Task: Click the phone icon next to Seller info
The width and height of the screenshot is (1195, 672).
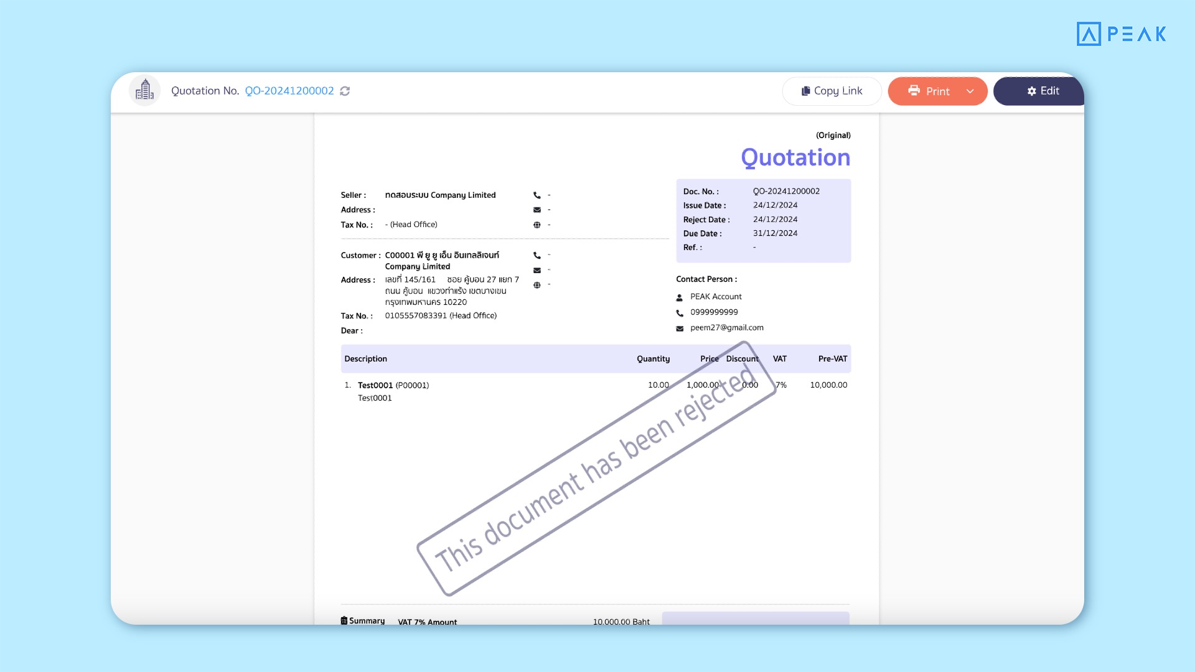Action: tap(537, 195)
